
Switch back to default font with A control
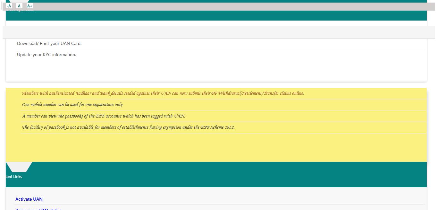(x=19, y=5)
